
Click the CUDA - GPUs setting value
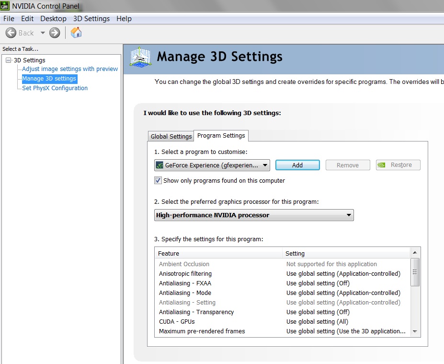click(317, 322)
